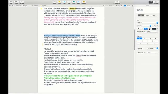Switch to the Layout tab

point(147,15)
